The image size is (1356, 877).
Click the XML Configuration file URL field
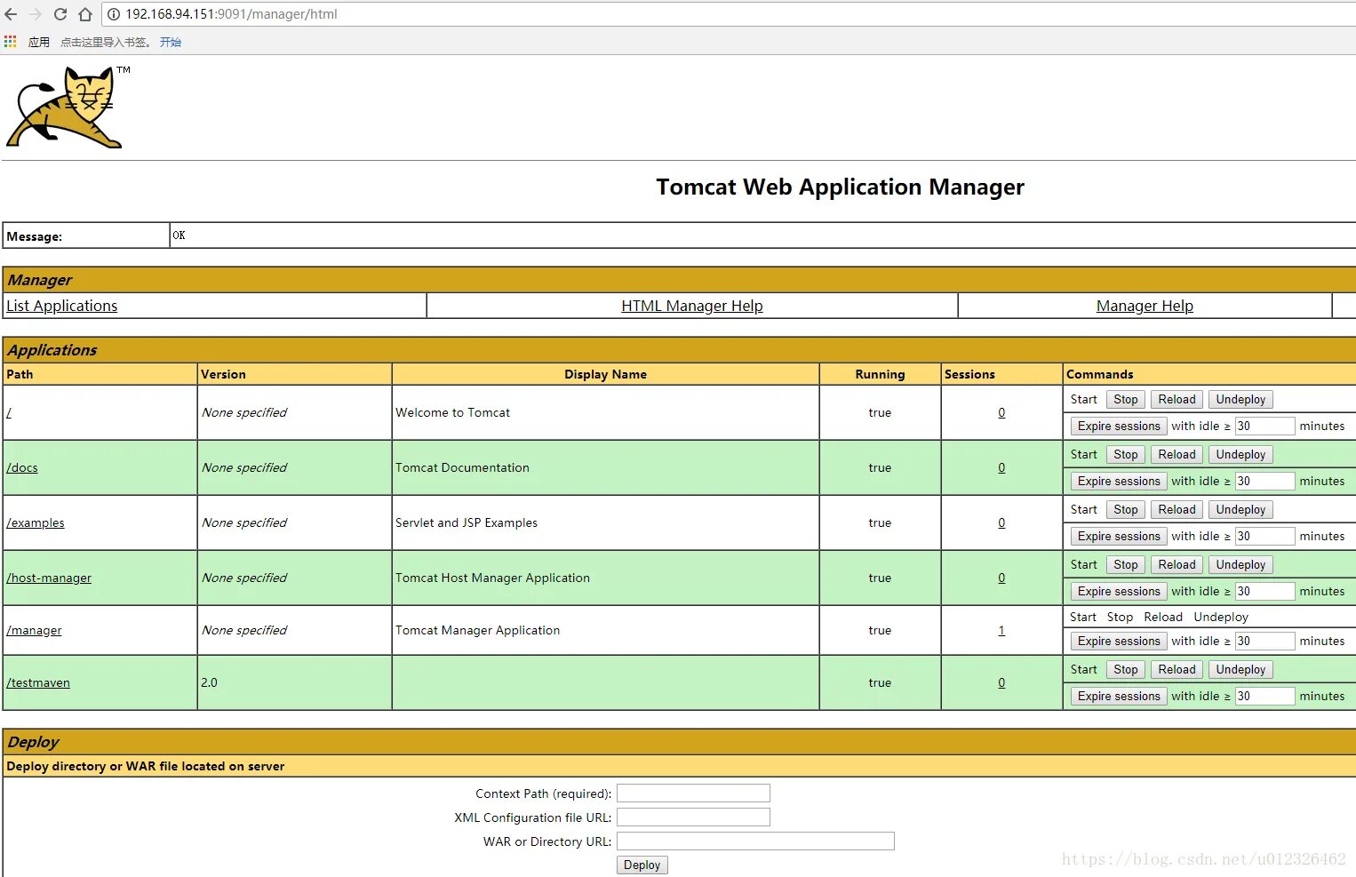(x=693, y=817)
